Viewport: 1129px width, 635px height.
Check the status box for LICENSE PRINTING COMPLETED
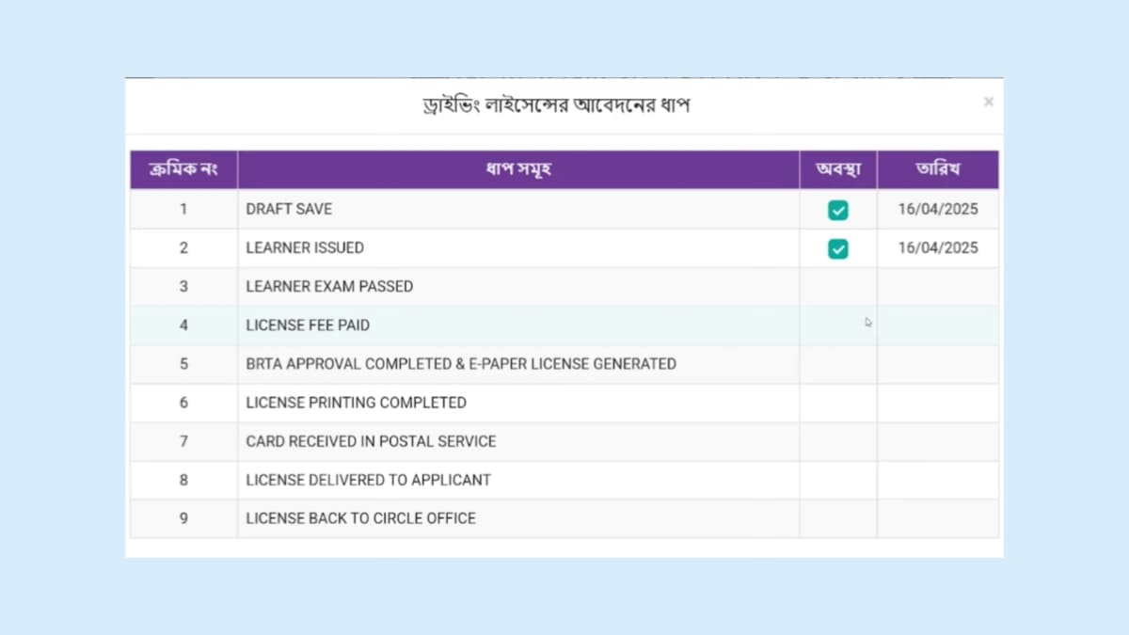[x=838, y=403]
